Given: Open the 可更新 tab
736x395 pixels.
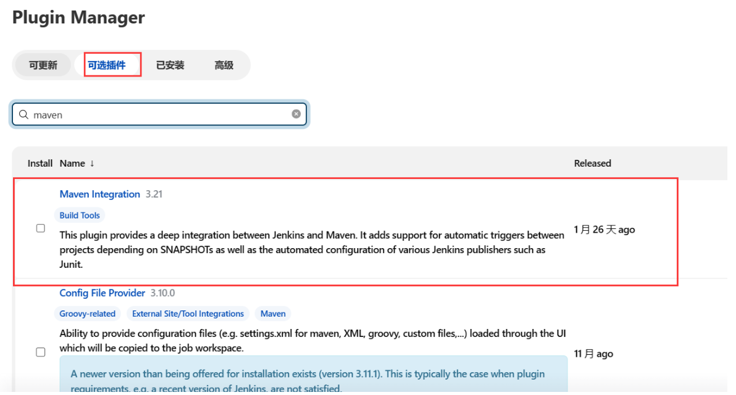Looking at the screenshot, I should pyautogui.click(x=43, y=65).
